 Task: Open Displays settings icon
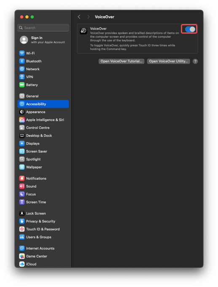[x=22, y=143]
